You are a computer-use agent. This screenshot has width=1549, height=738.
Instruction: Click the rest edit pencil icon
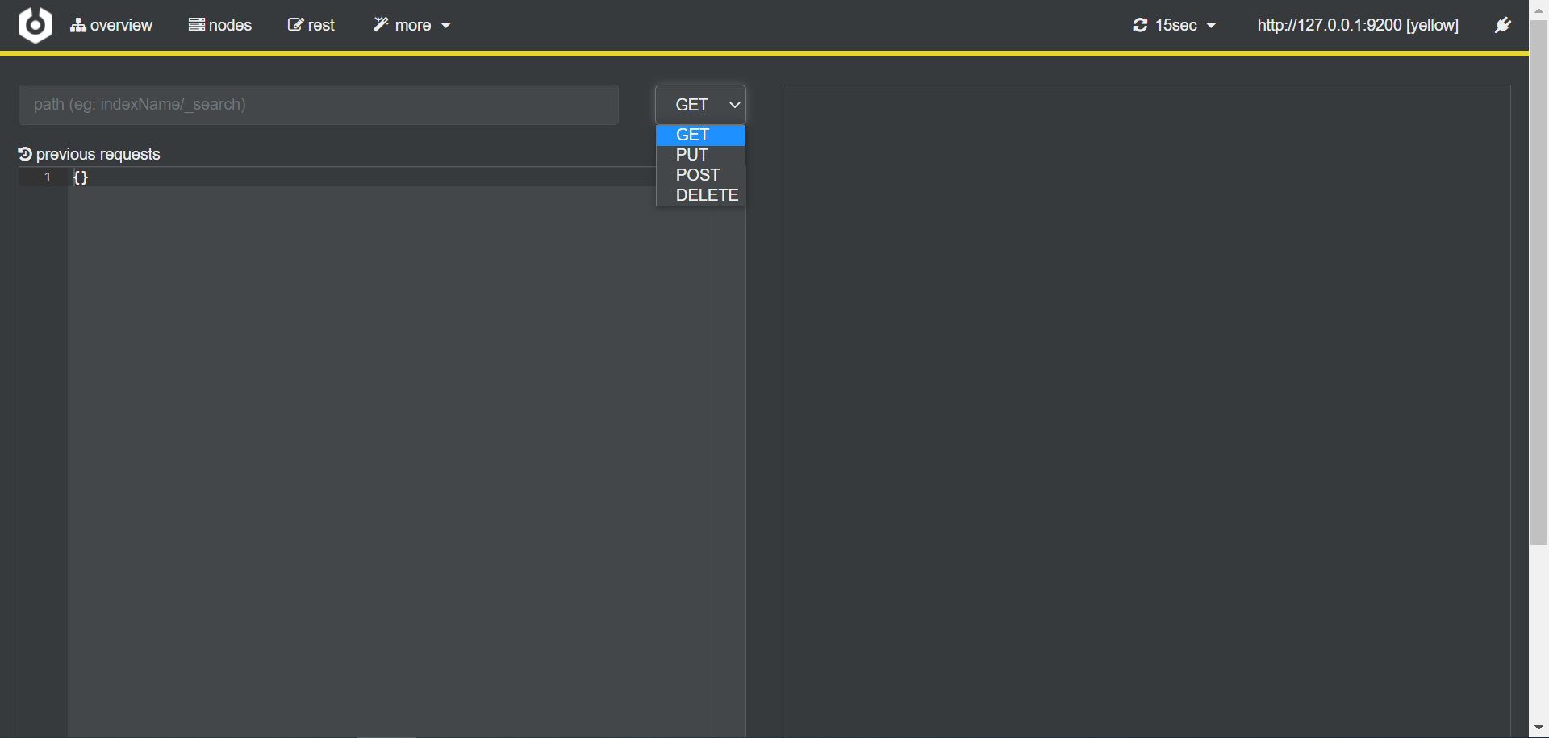click(x=295, y=25)
